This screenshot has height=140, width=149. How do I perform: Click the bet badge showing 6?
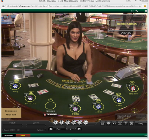[x=26, y=95]
